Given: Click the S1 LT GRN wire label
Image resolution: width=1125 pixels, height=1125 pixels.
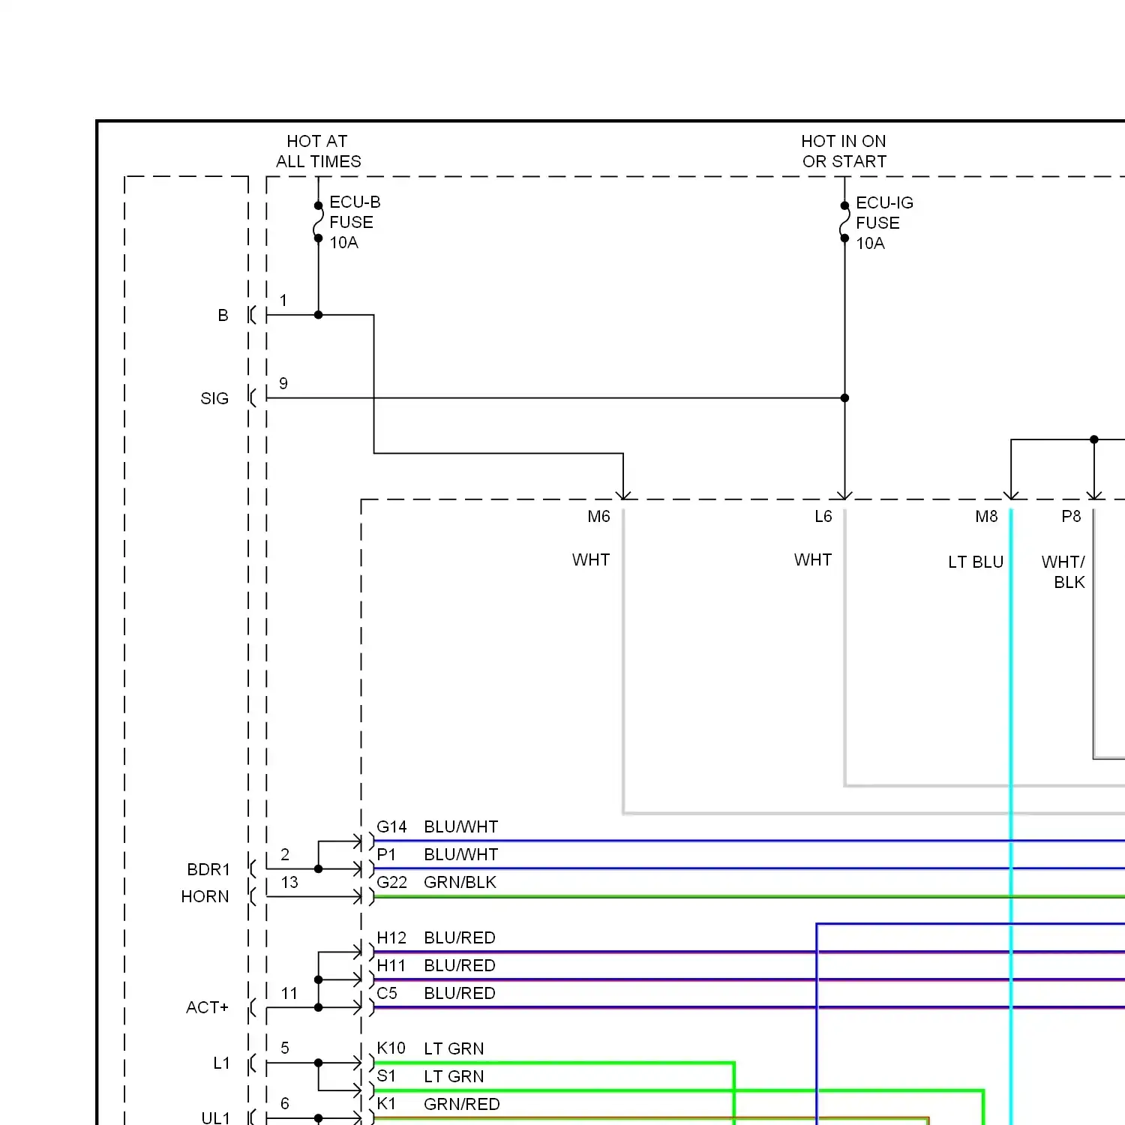Looking at the screenshot, I should pyautogui.click(x=430, y=1077).
